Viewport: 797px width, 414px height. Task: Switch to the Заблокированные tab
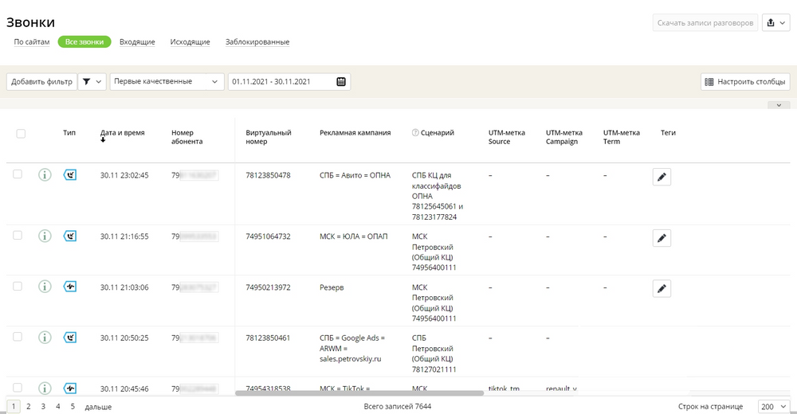(257, 42)
